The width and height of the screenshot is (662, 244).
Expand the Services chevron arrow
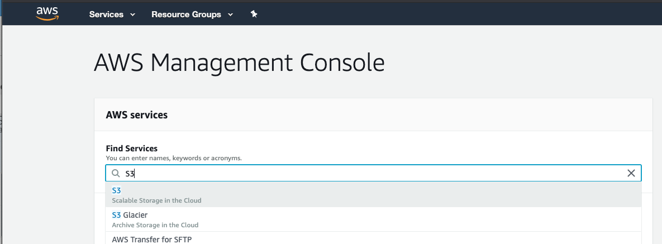[x=132, y=15]
